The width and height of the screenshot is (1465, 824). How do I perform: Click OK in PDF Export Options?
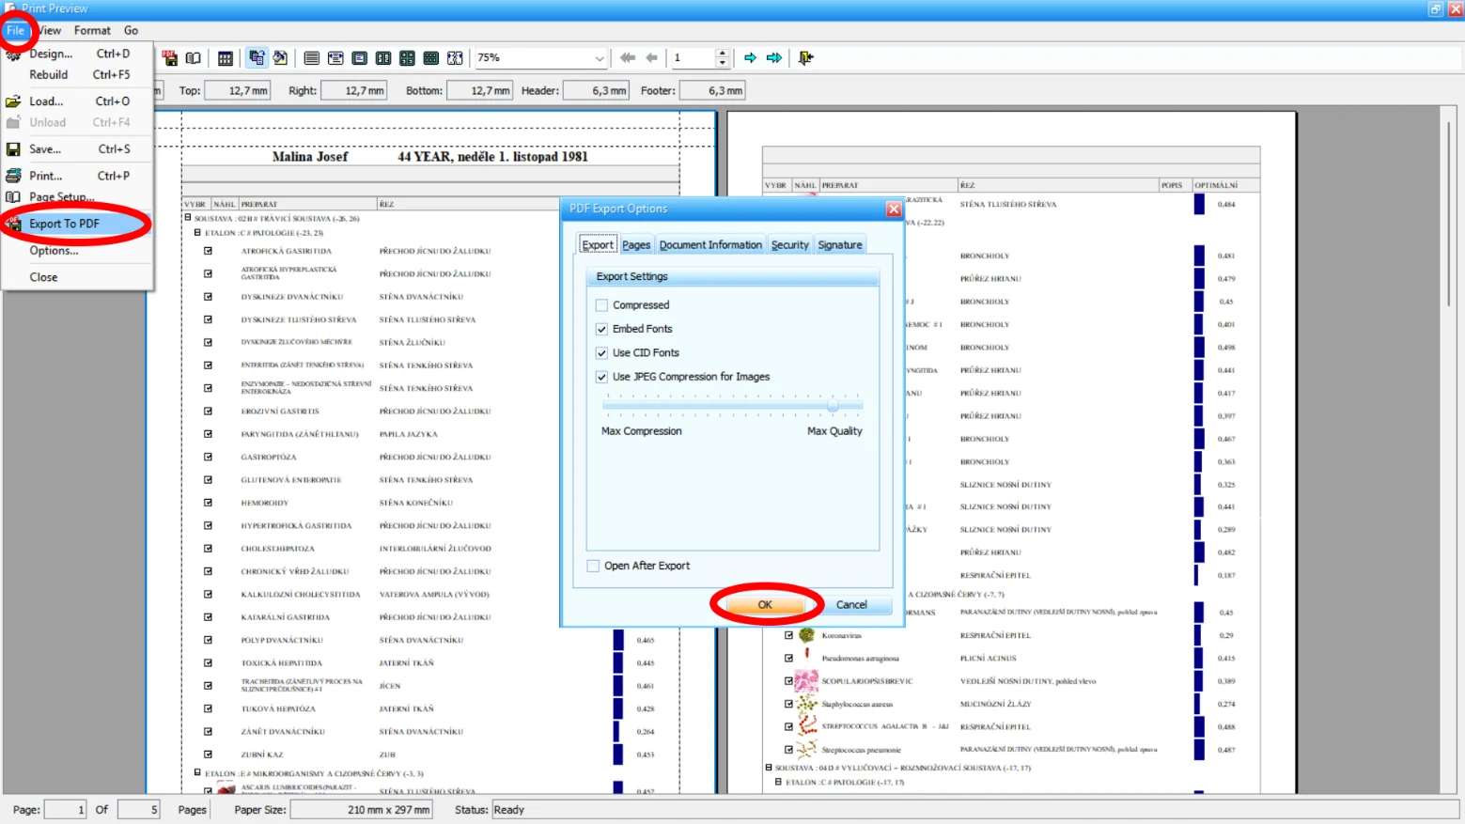click(x=765, y=605)
